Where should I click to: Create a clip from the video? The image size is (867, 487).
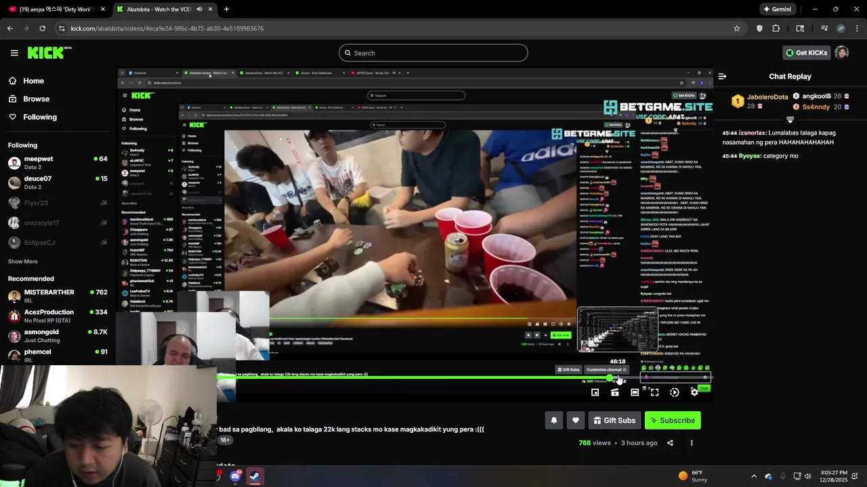tap(615, 392)
